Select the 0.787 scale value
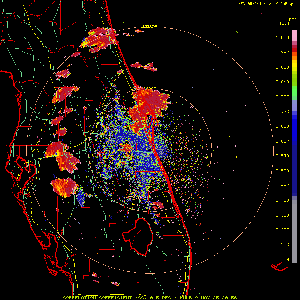 point(282,97)
